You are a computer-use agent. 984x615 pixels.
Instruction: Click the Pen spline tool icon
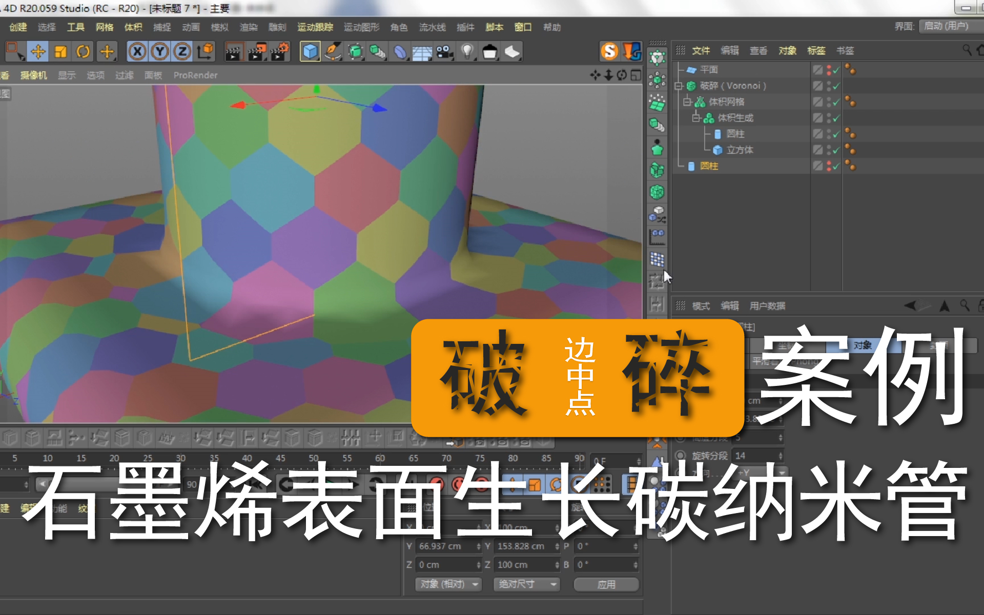[x=333, y=52]
